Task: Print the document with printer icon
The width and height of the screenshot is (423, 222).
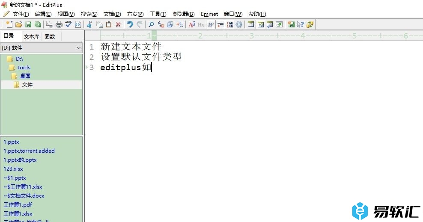Action: (59, 24)
